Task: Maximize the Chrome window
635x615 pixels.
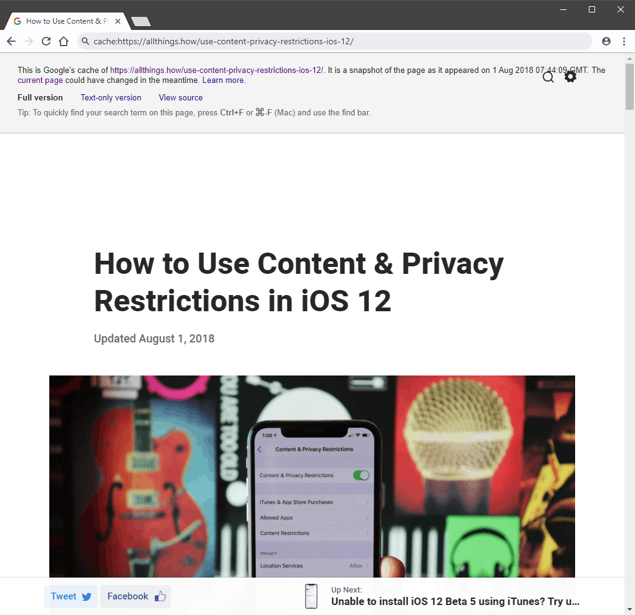Action: click(592, 9)
